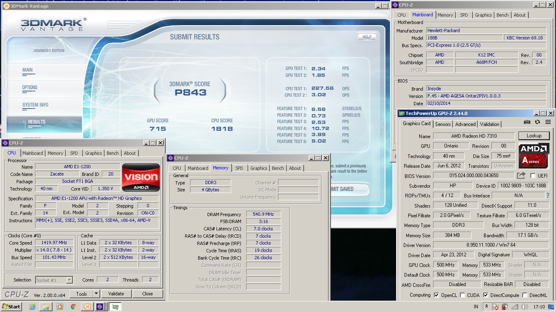Toggle the DirectCompute checkbox

(486, 295)
